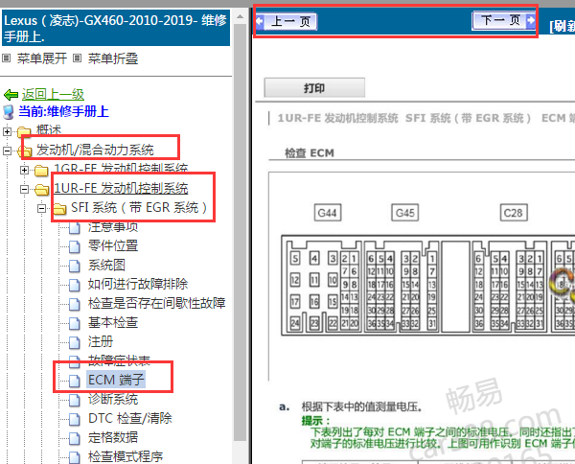This screenshot has width=575, height=464.
Task: Click the 当前:维修手册上 label
Action: 63,111
